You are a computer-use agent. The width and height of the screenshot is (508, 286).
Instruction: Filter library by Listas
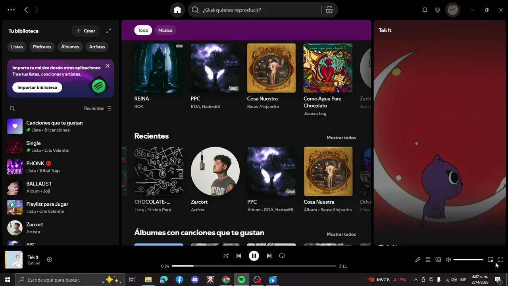tap(17, 47)
